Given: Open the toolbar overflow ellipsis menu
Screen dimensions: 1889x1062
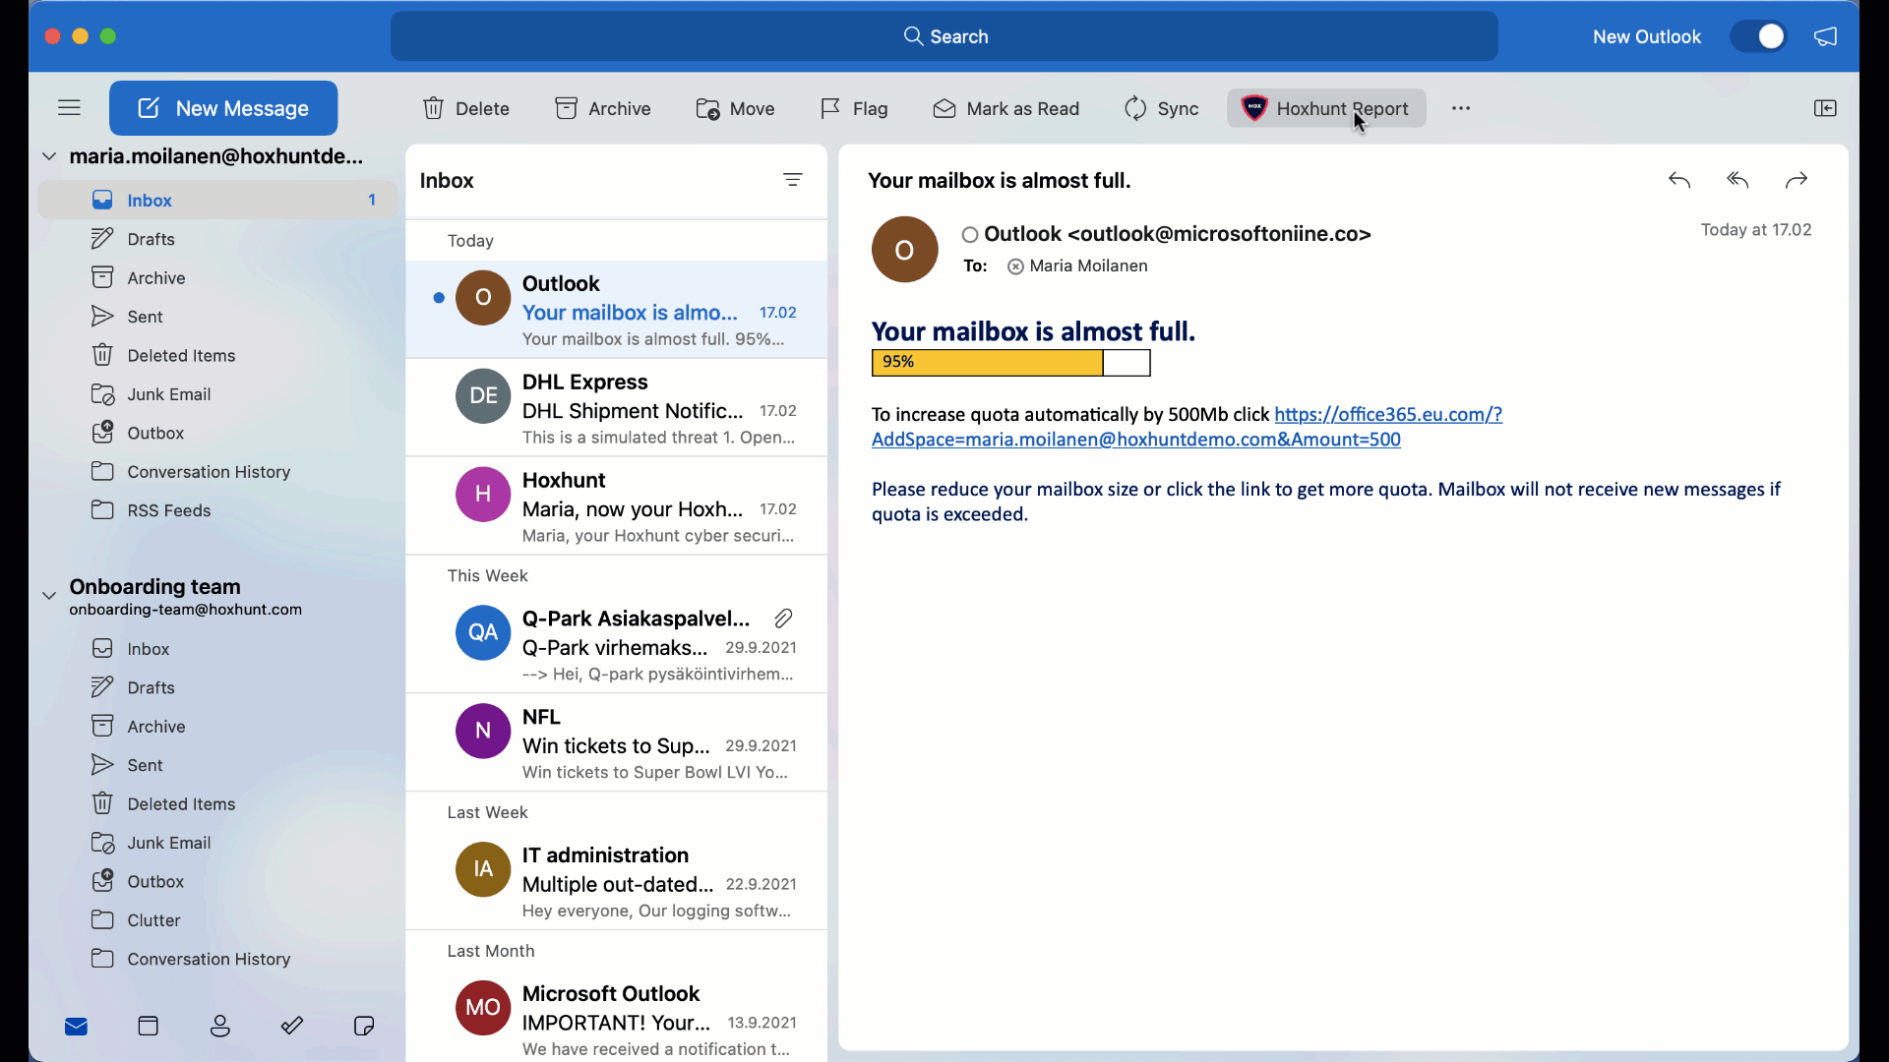Looking at the screenshot, I should pyautogui.click(x=1461, y=108).
